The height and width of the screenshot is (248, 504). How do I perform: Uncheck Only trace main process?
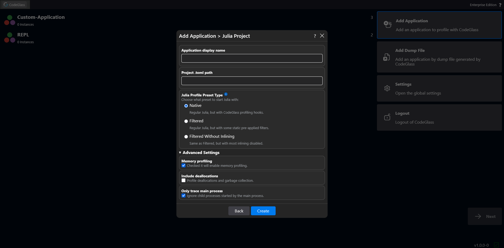point(183,196)
